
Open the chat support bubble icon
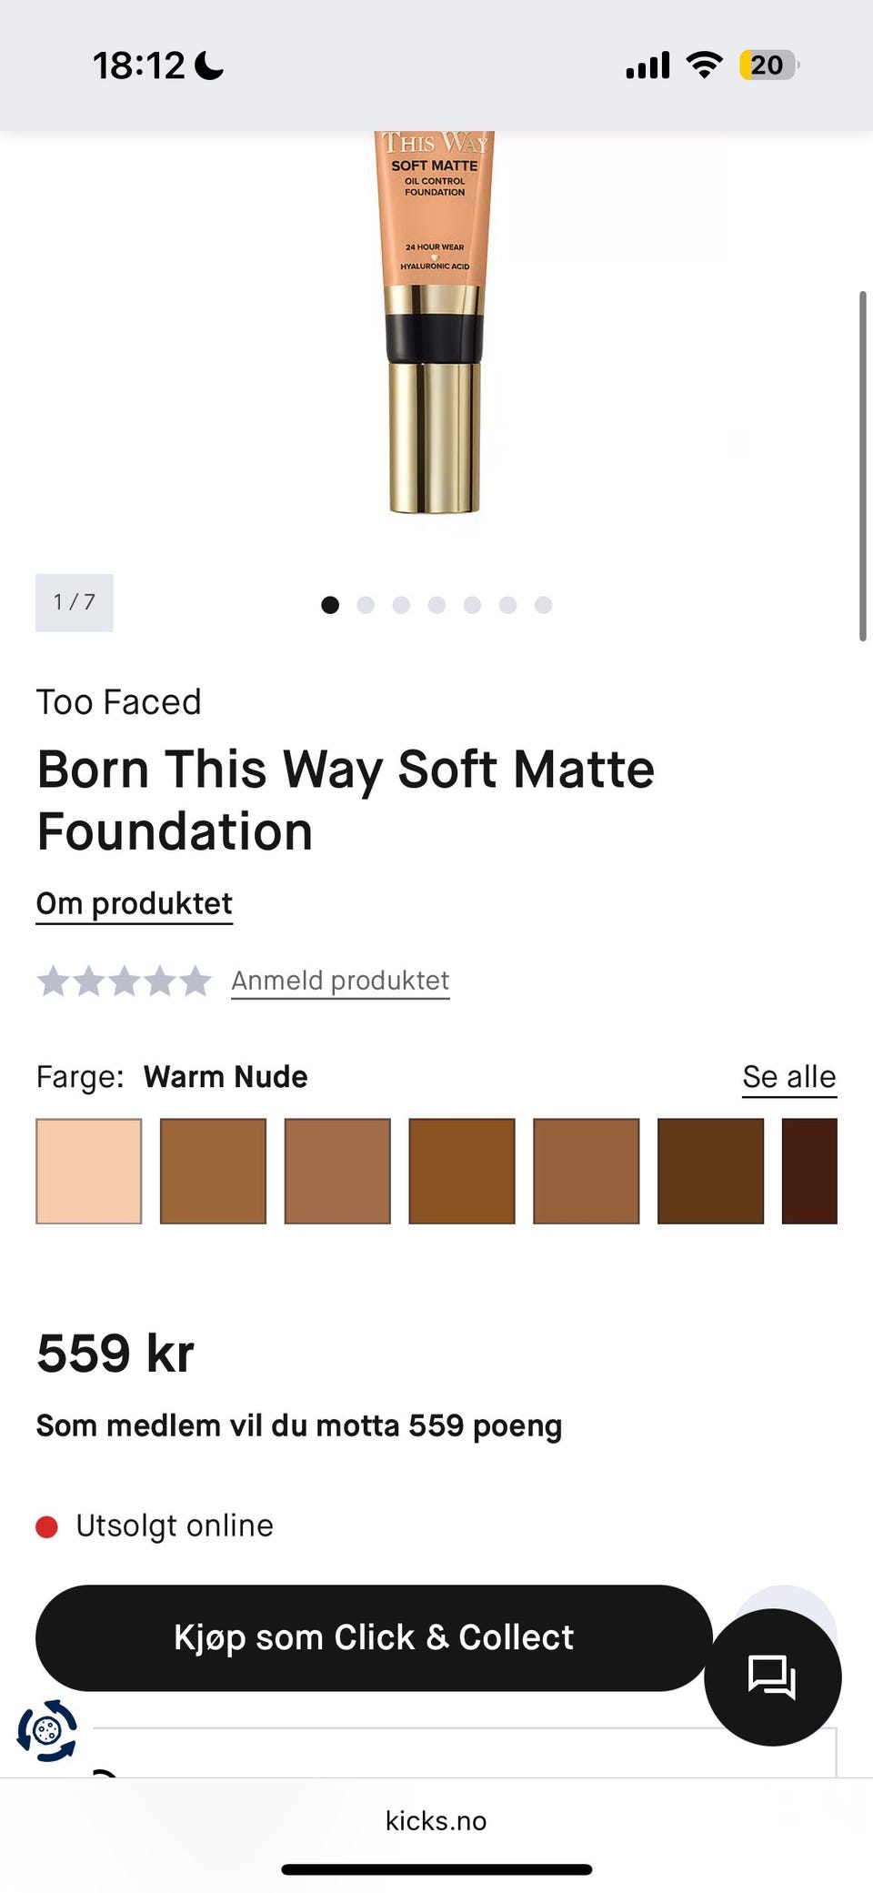coord(772,1676)
